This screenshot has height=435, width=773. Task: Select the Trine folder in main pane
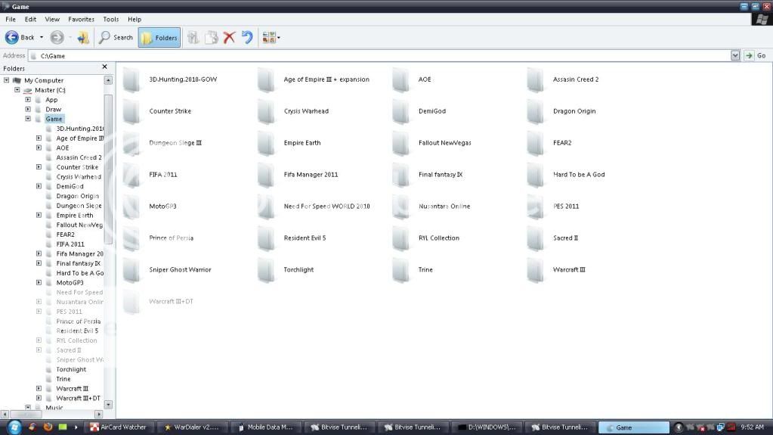point(413,269)
